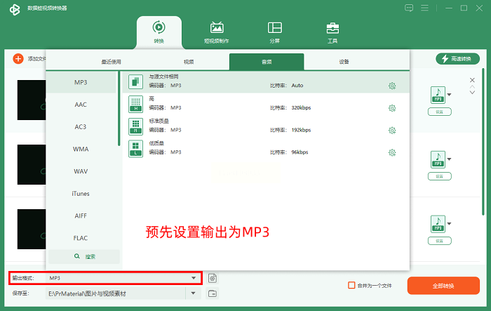The image size is (491, 311).
Task: Click the 高速转换 button
Action: (x=457, y=59)
